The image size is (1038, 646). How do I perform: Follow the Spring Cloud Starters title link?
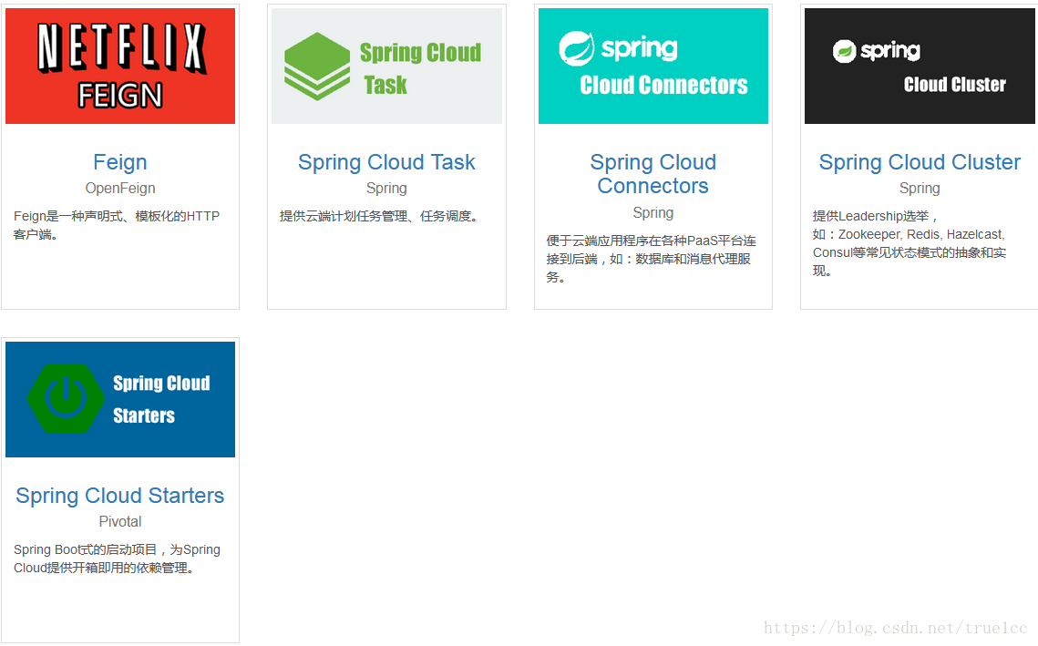[119, 496]
